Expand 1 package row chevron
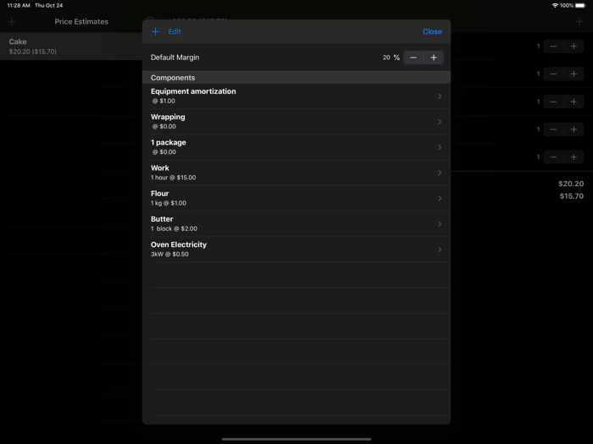The width and height of the screenshot is (593, 444). coord(440,147)
